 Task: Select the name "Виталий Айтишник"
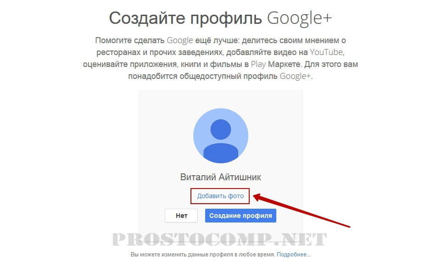coord(221,177)
